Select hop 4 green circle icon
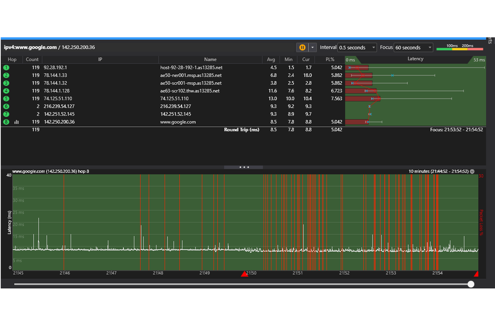Image resolution: width=495 pixels, height=318 pixels. [x=6, y=91]
